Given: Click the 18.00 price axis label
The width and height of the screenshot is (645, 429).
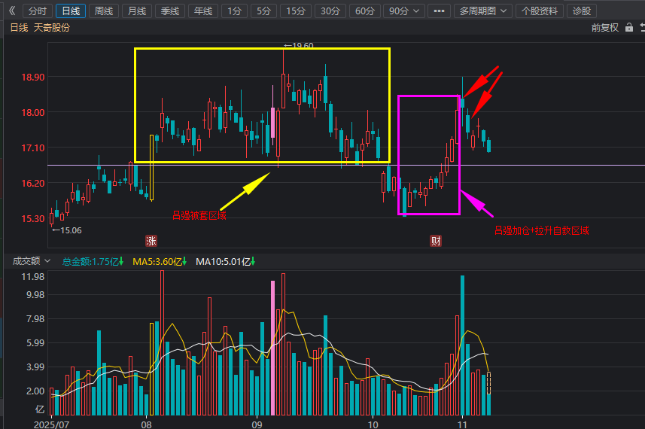Looking at the screenshot, I should [x=32, y=112].
